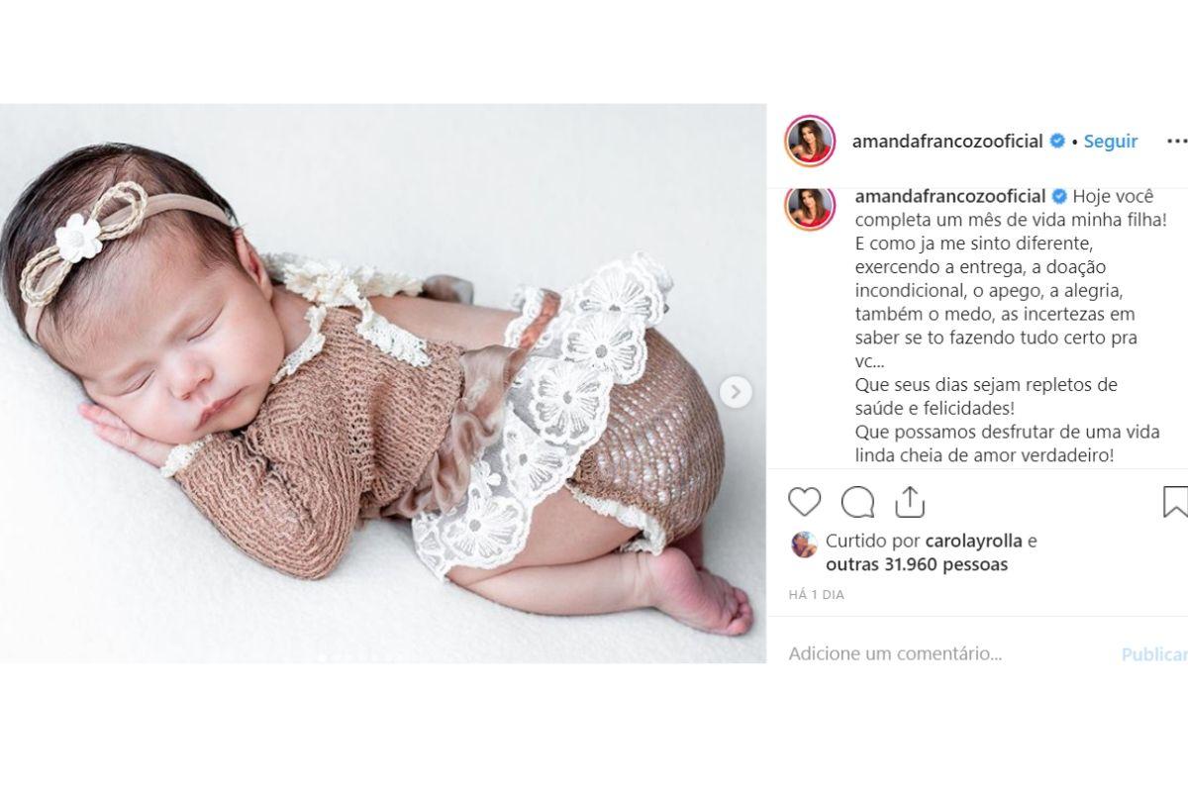Show the list of outras 31.960 pessoas likes
This screenshot has height=792, width=1188.
pyautogui.click(x=917, y=564)
